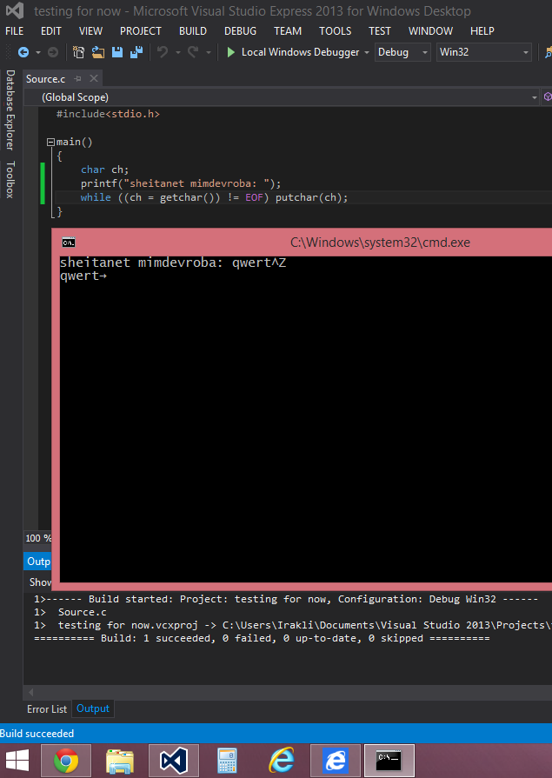Start debugging with the green play icon
The height and width of the screenshot is (778, 552).
tap(230, 52)
